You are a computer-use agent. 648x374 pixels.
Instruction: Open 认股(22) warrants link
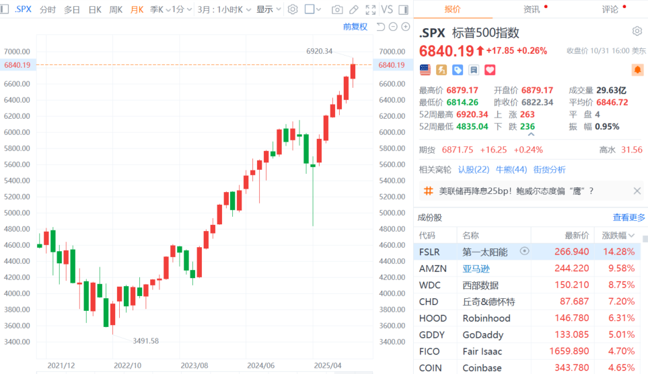[x=474, y=169]
